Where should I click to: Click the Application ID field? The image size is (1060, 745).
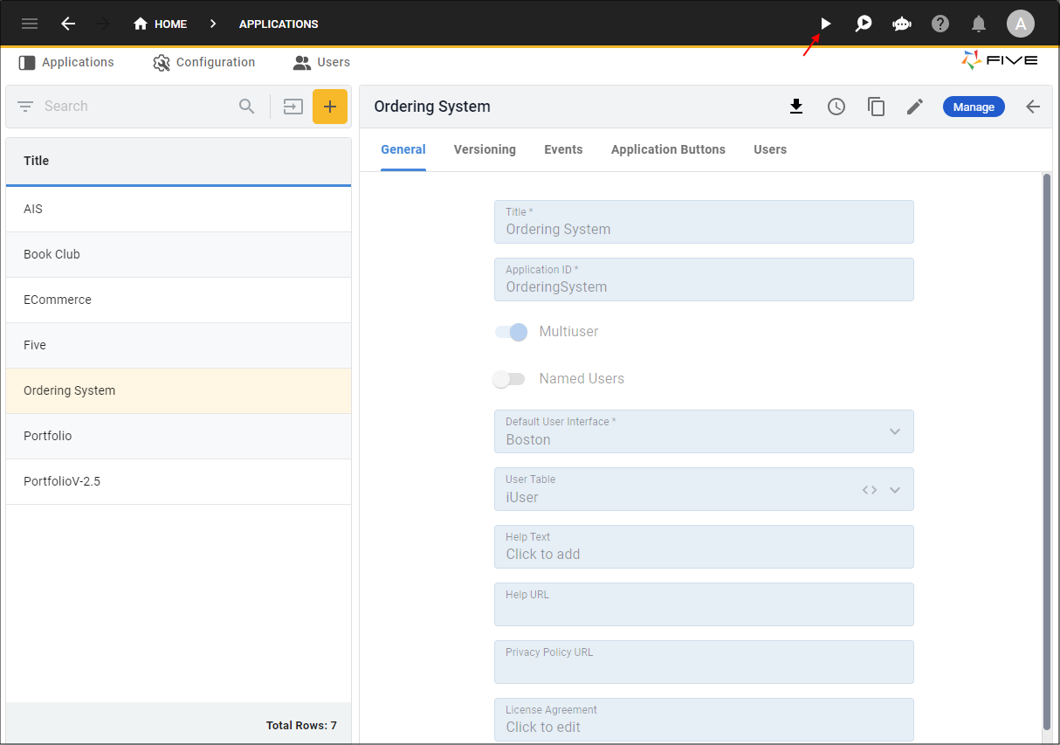click(704, 279)
